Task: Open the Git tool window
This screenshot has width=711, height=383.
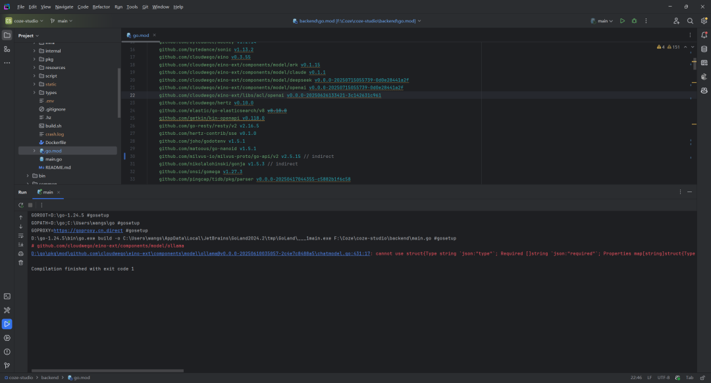Action: tap(7, 365)
